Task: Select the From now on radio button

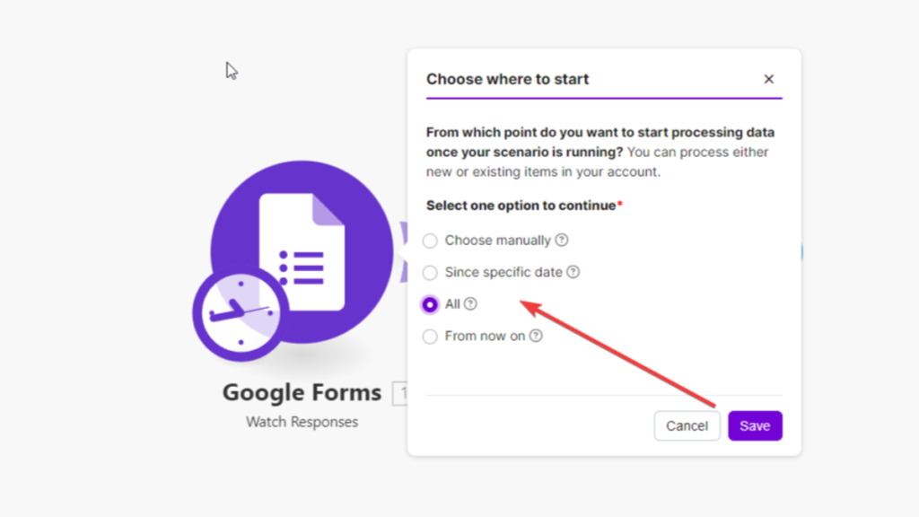Action: 430,336
